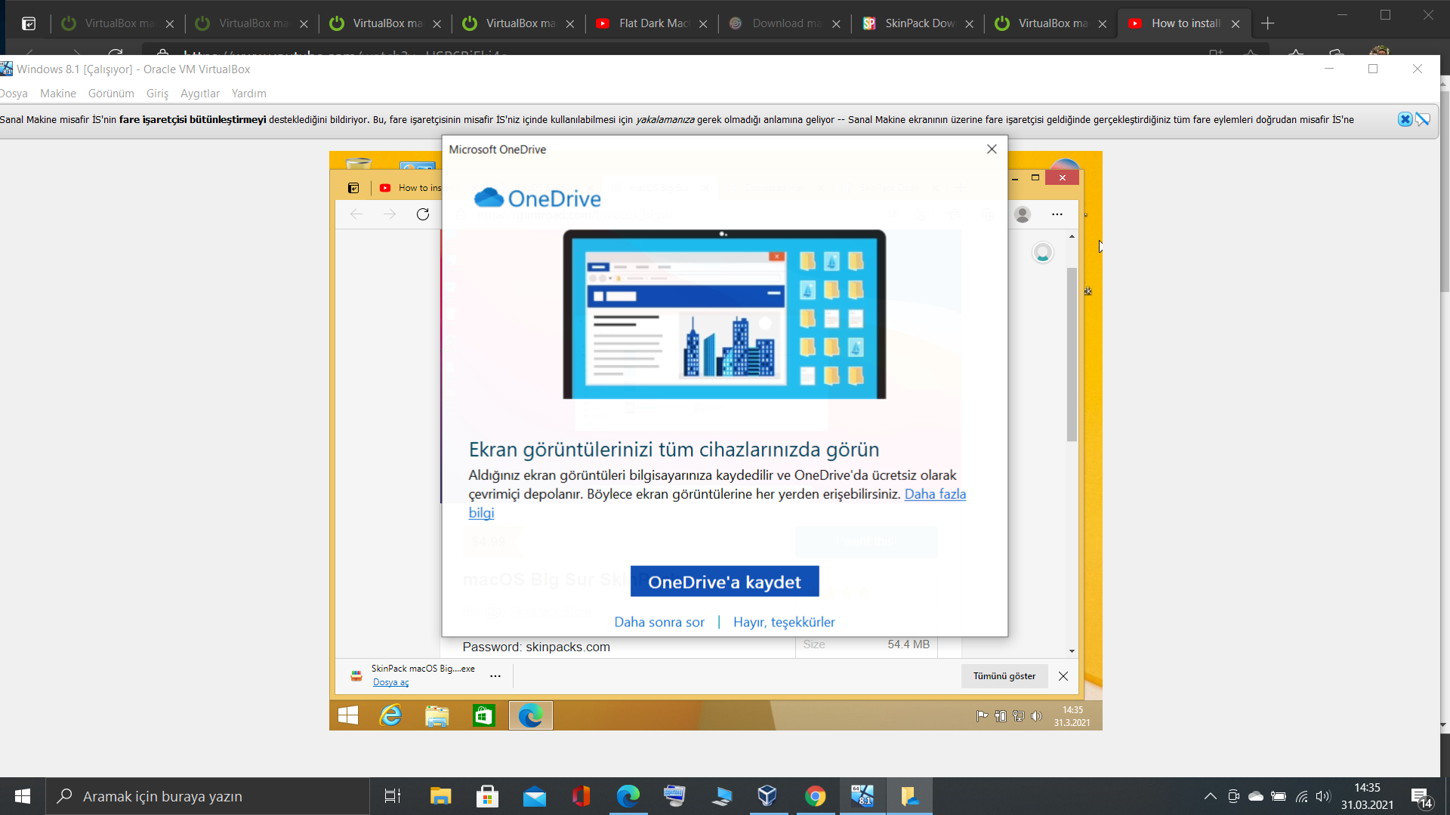Switch to the SkinPack Download browser tab
The width and height of the screenshot is (1450, 815).
[918, 23]
